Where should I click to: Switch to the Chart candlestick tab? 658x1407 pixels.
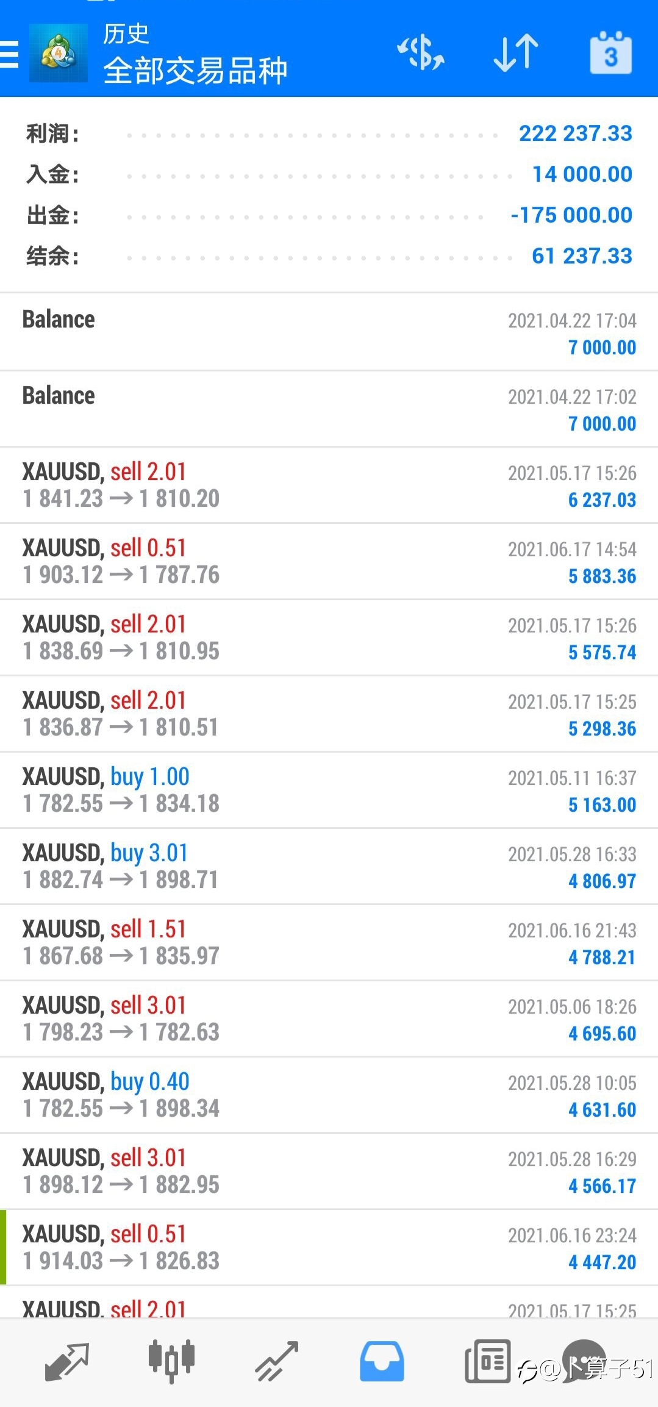pos(171,1361)
